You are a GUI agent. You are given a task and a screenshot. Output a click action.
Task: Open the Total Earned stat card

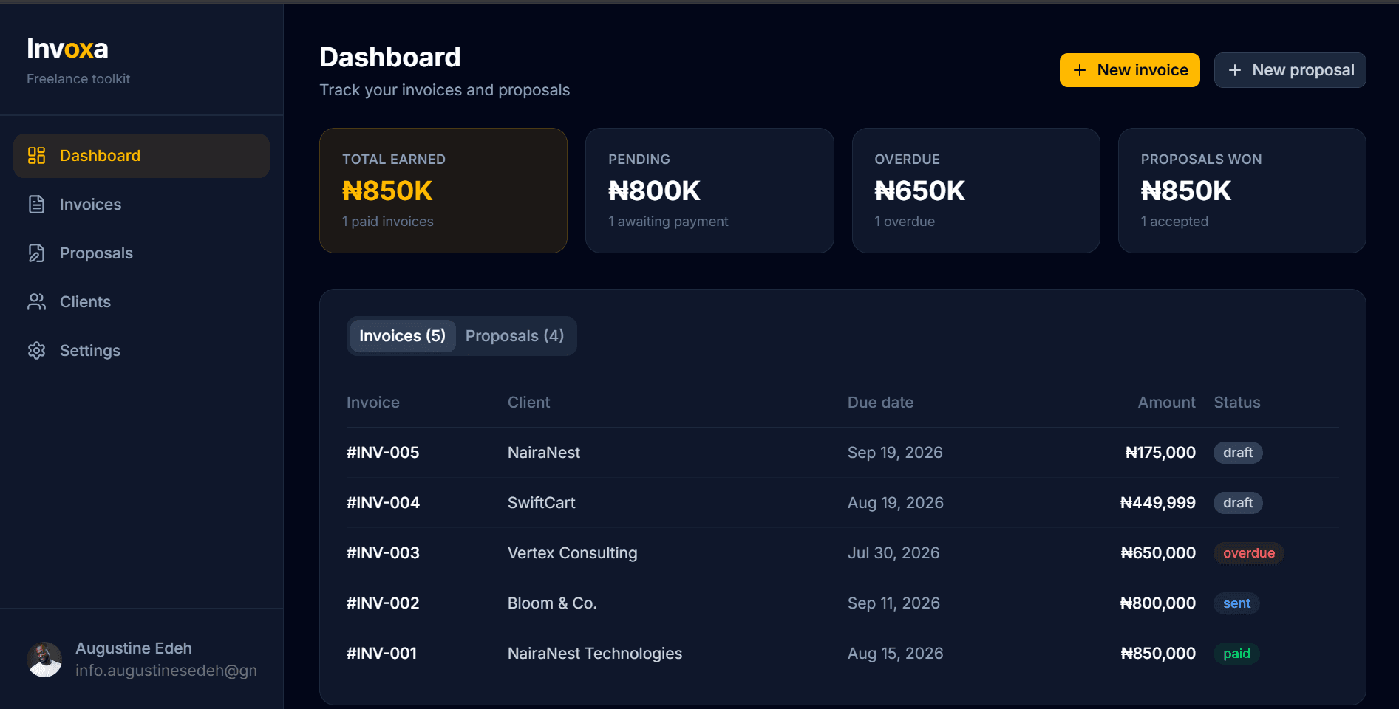[x=443, y=191]
